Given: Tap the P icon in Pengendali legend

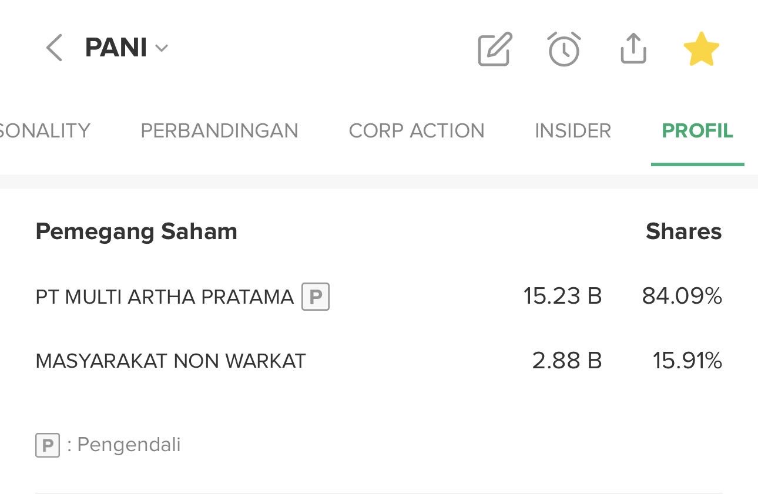Looking at the screenshot, I should 48,445.
